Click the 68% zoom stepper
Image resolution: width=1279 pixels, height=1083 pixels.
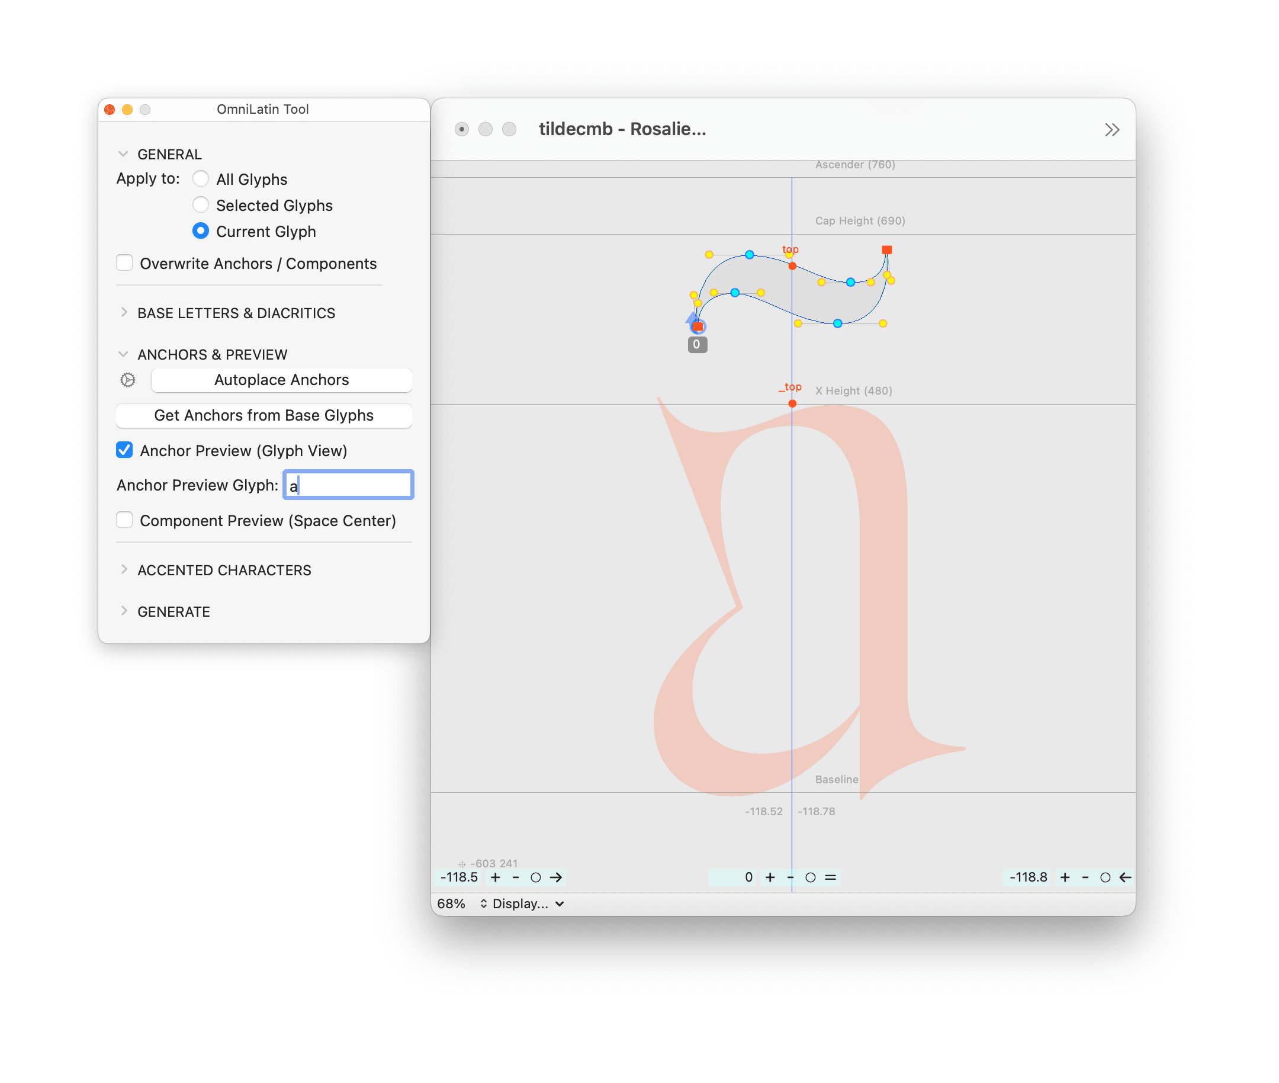click(483, 903)
